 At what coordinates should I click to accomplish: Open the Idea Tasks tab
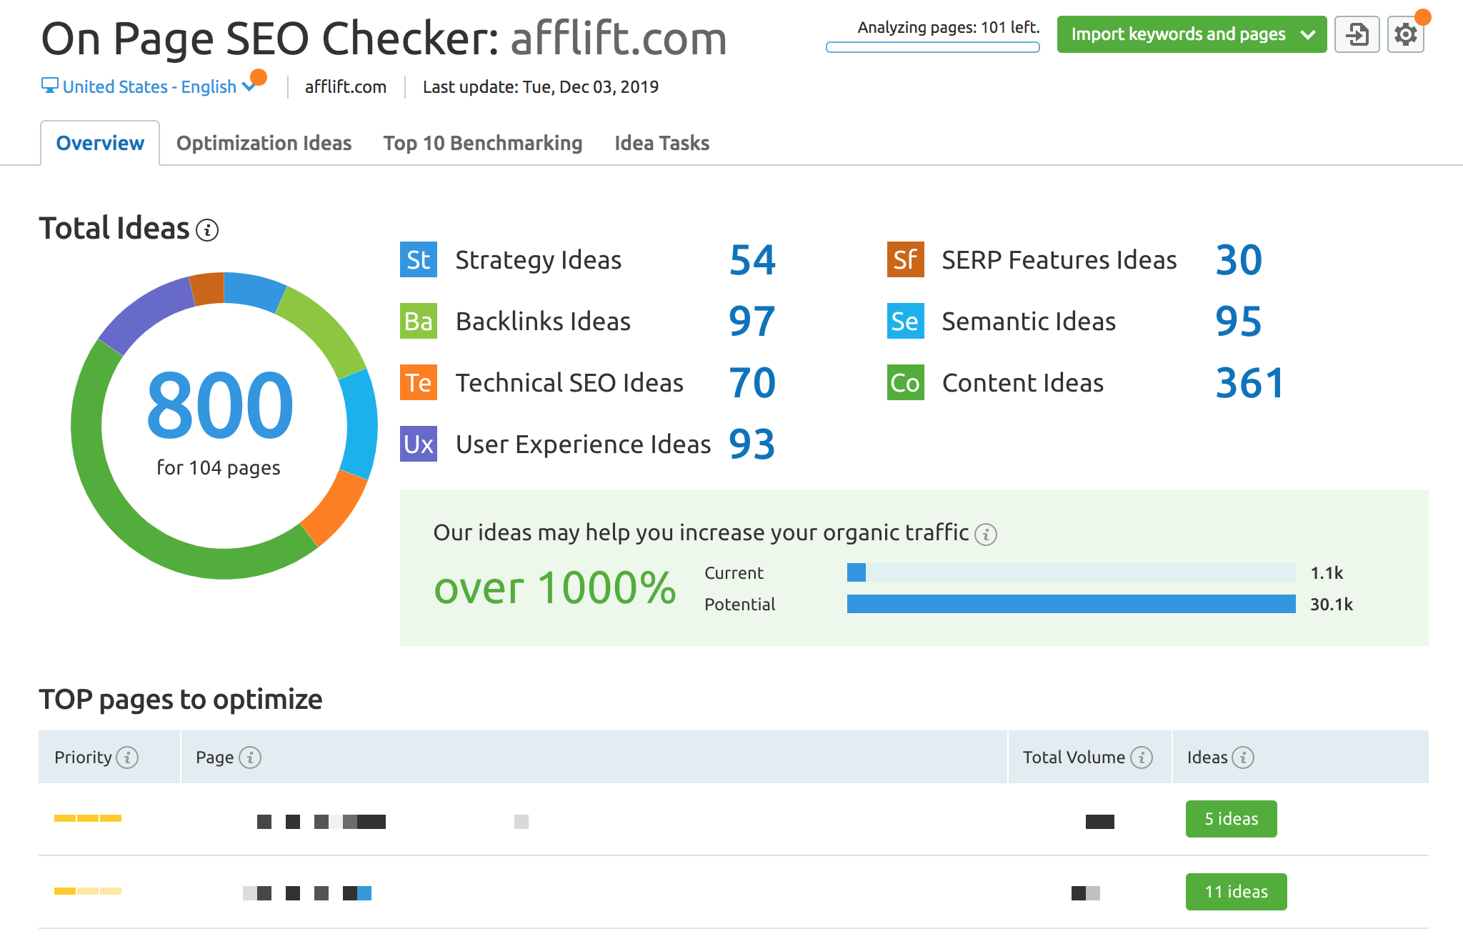click(661, 143)
